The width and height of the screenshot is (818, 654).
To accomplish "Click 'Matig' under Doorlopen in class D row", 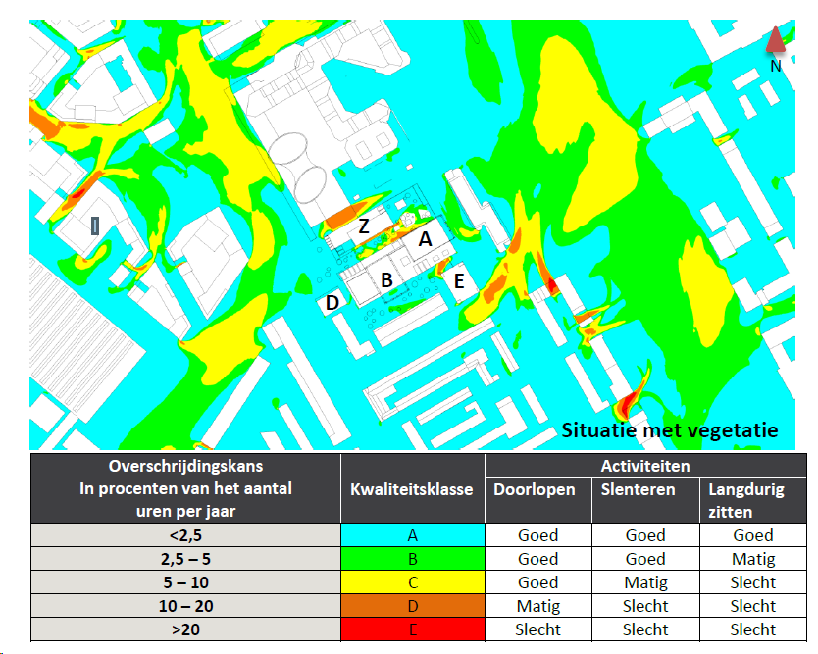I will pos(538,606).
